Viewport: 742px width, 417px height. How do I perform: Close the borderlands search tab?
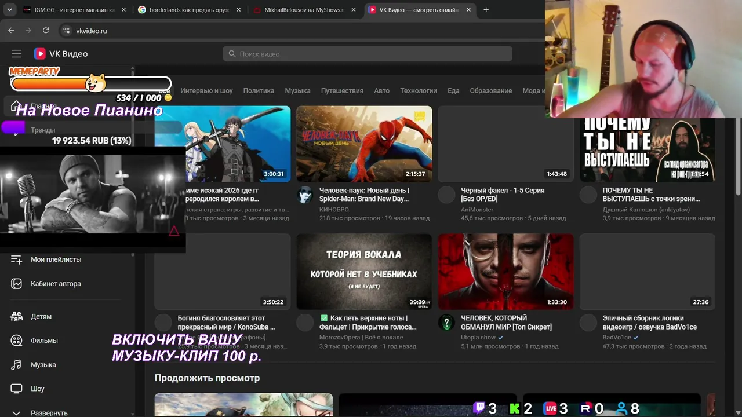pyautogui.click(x=238, y=10)
